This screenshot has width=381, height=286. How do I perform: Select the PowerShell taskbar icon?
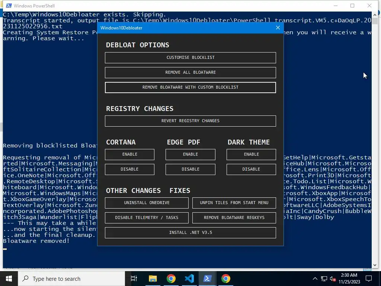[207, 279]
